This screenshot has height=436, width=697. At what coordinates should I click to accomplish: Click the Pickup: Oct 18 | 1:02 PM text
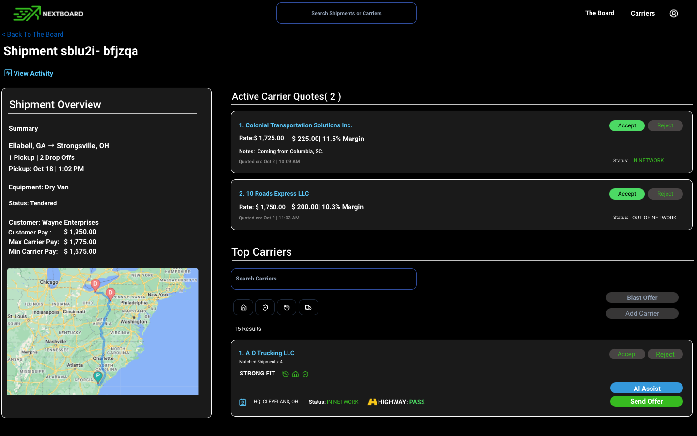(46, 169)
